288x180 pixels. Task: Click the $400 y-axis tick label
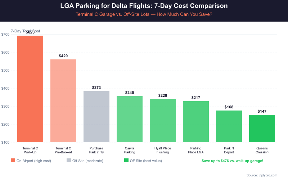click(5, 88)
